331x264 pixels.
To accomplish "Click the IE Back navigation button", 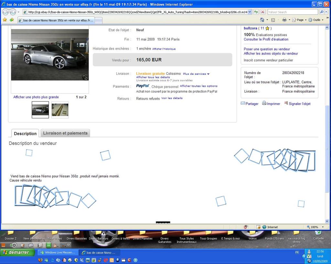I will point(5,12).
